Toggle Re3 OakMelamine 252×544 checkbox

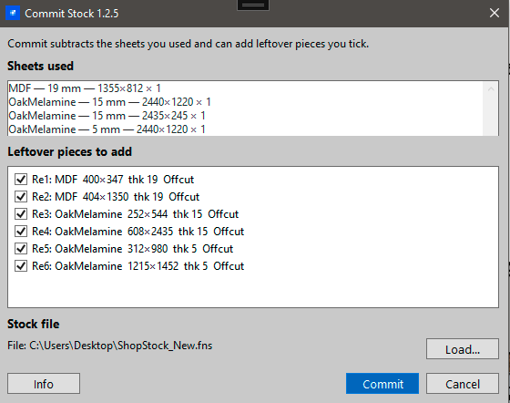pyautogui.click(x=21, y=214)
